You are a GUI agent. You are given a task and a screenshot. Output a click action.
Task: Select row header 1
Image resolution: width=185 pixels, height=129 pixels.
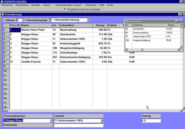(x=6, y=30)
